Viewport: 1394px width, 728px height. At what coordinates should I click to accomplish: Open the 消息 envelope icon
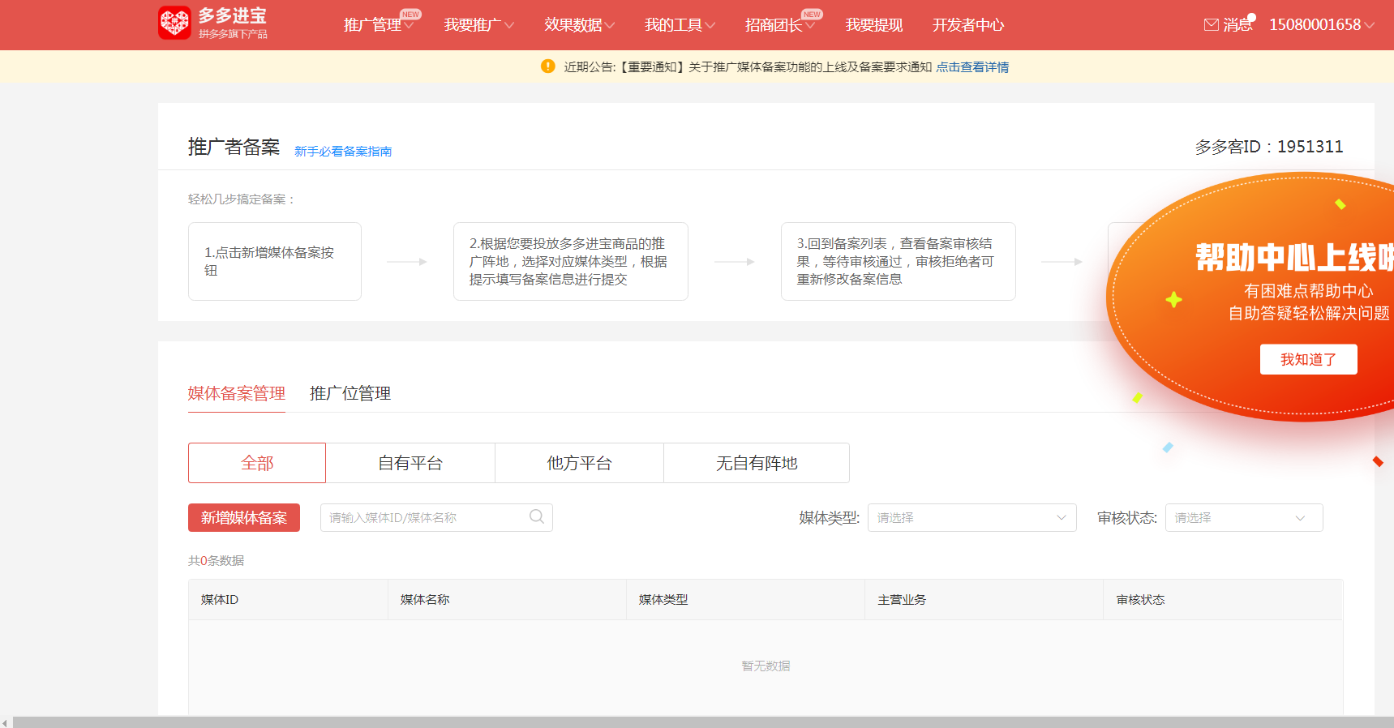pos(1212,25)
